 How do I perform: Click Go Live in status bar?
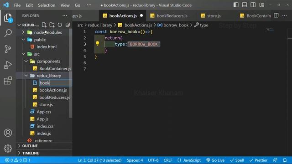(215, 160)
